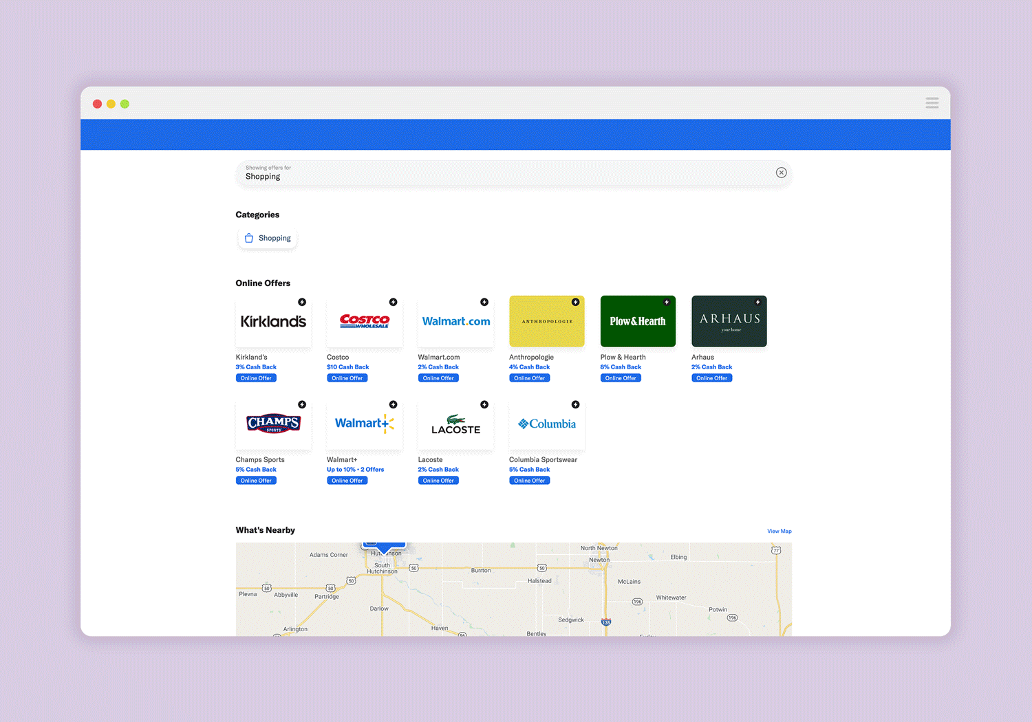Click the Anthropologie name label
This screenshot has width=1032, height=722.
pos(531,358)
